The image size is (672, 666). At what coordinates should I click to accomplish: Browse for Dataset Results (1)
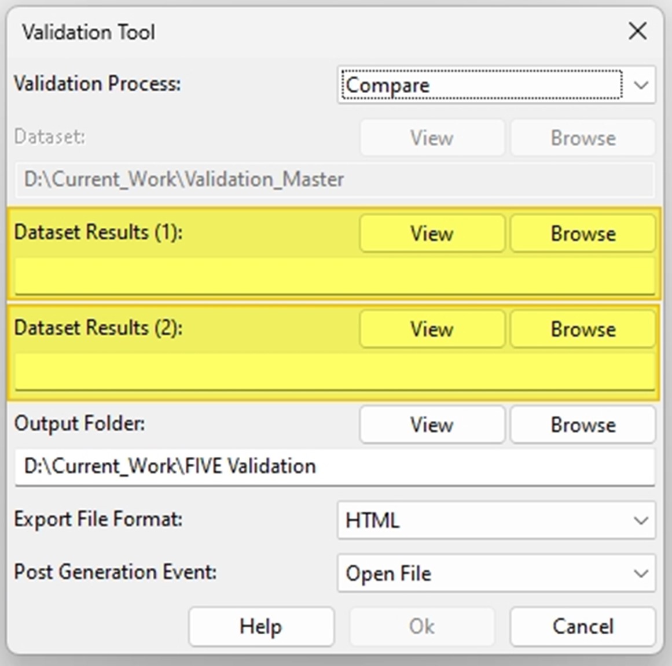coord(582,234)
